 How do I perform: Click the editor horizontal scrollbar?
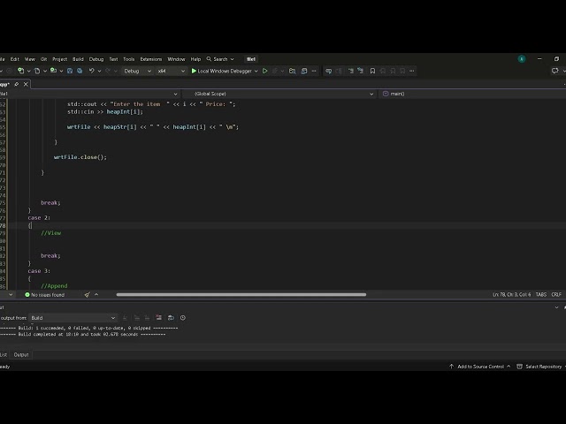point(241,294)
